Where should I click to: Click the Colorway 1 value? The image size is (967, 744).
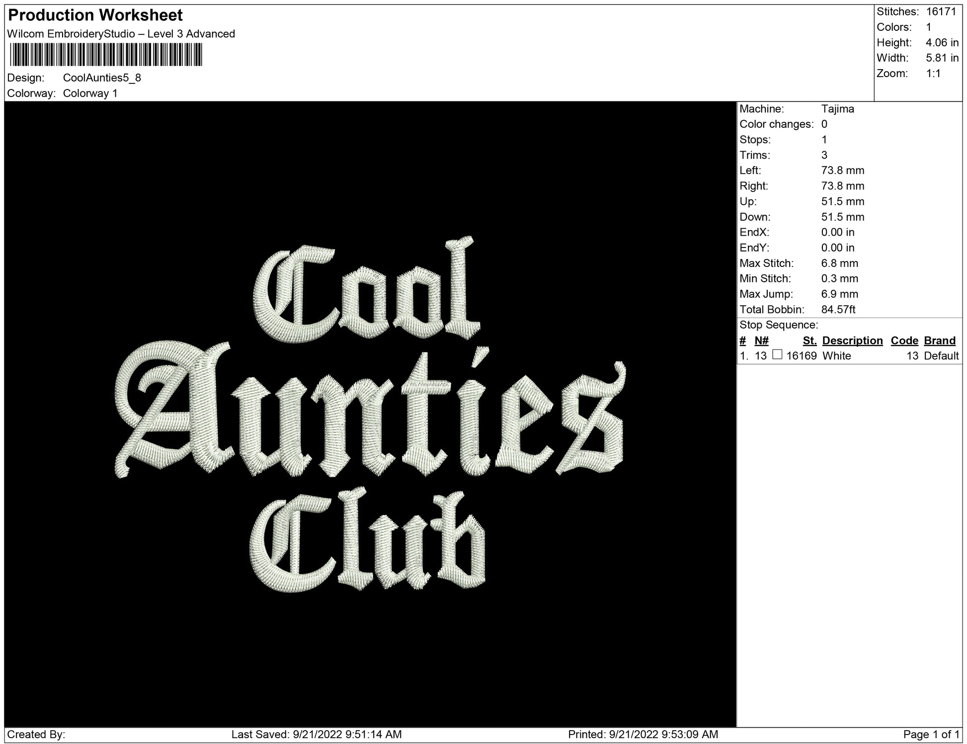[x=90, y=93]
